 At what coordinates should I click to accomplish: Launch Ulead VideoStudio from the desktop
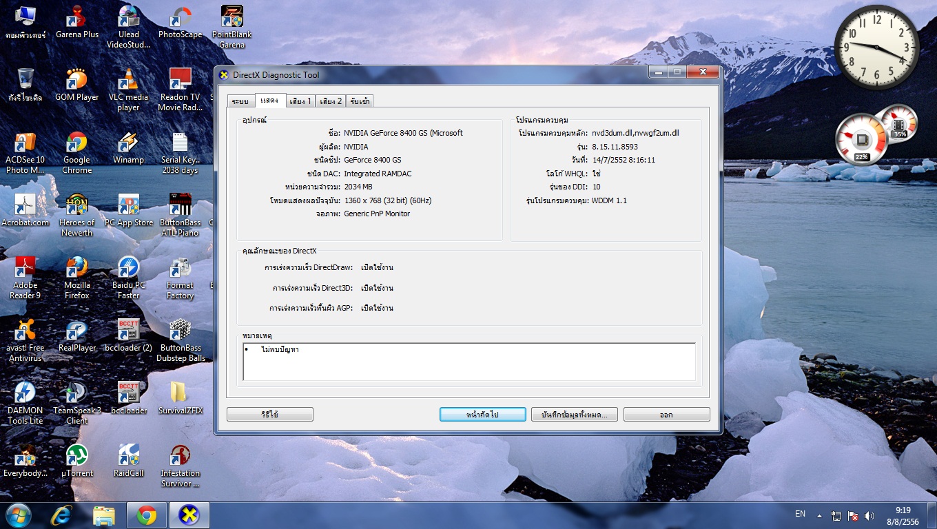pos(128,27)
